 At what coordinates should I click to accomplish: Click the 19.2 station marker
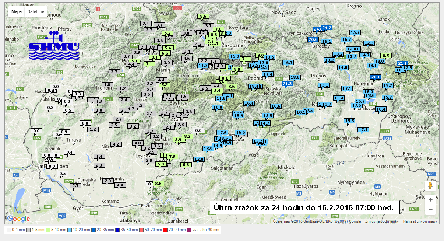pos(388,85)
